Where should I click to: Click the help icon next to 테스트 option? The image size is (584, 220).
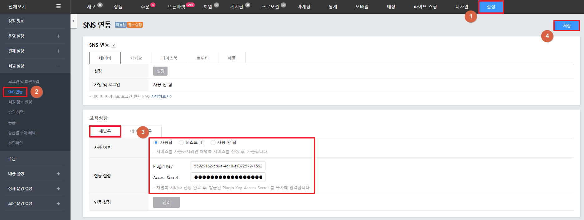click(x=202, y=143)
